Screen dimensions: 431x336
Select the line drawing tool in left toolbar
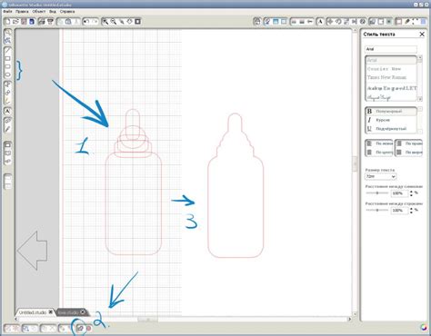tap(8, 50)
